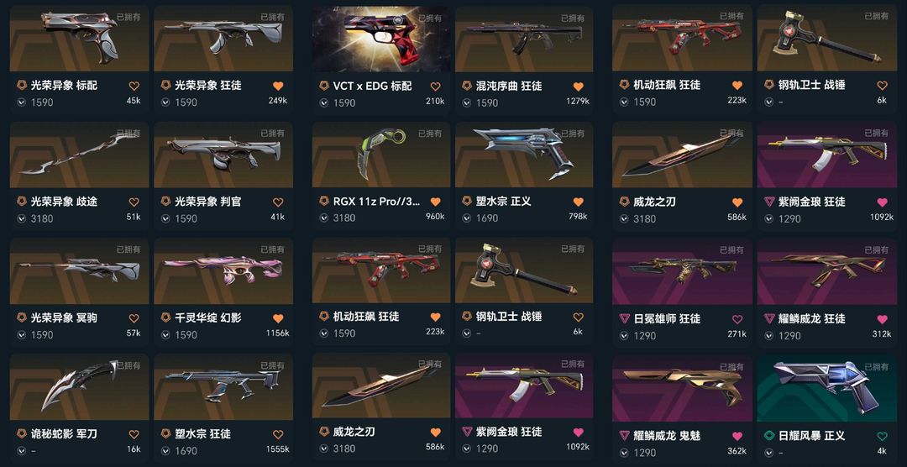The height and width of the screenshot is (467, 907).
Task: Click the heart icon for 光荣异象 判官
Action: (x=278, y=202)
